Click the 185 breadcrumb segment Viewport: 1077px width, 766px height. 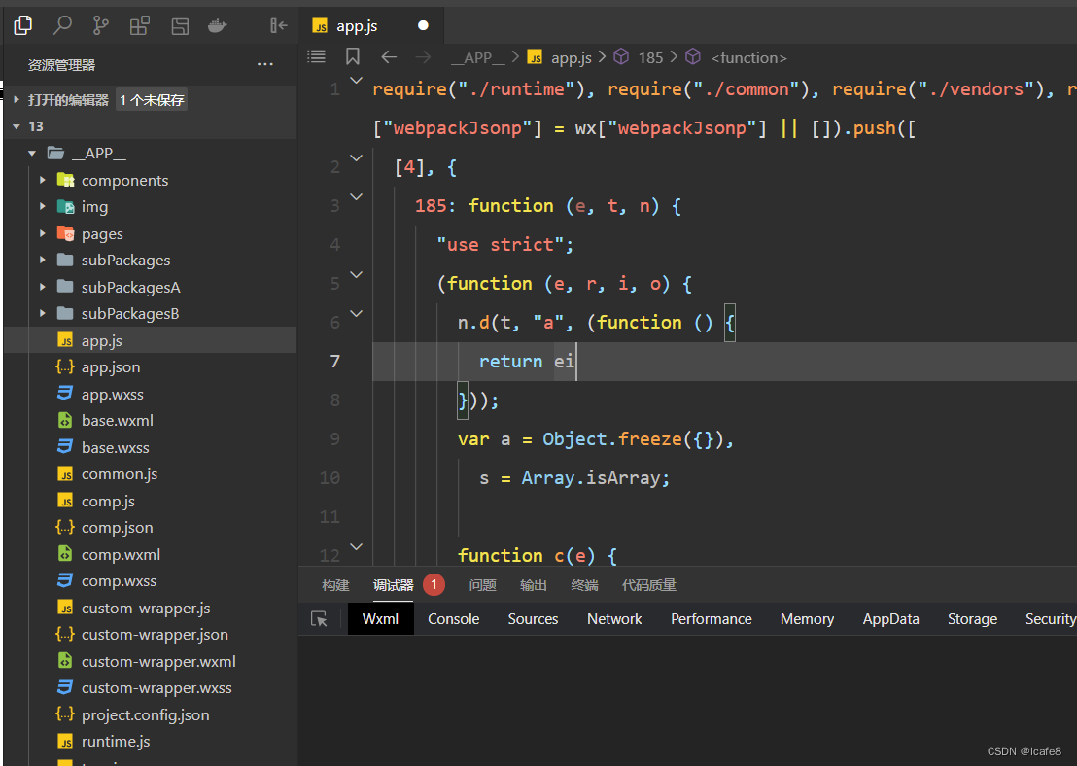[x=650, y=57]
